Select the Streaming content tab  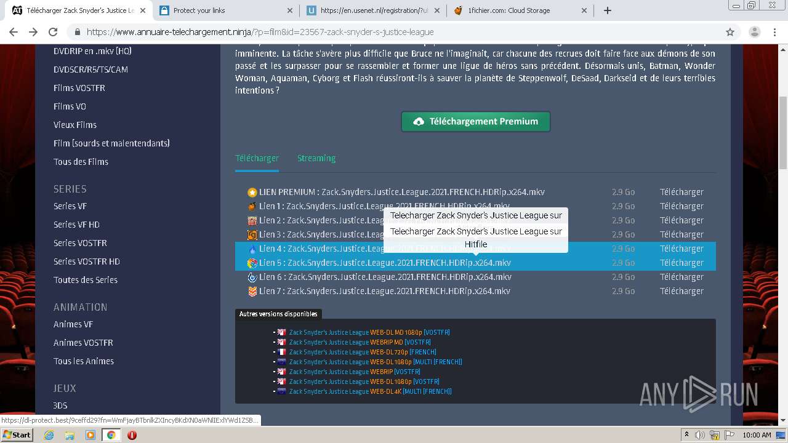[316, 158]
